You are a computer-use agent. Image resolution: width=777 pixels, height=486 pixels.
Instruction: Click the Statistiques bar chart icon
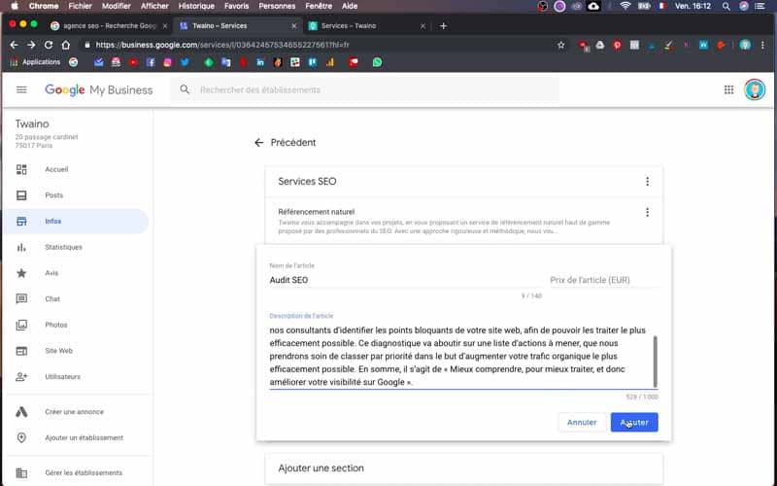pyautogui.click(x=21, y=247)
